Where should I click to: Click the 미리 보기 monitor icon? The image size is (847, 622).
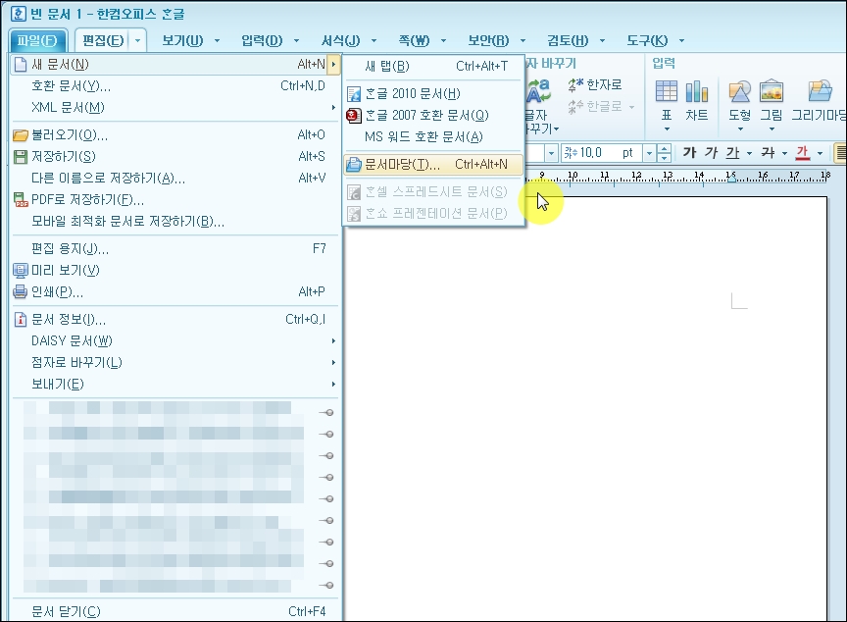tap(20, 270)
